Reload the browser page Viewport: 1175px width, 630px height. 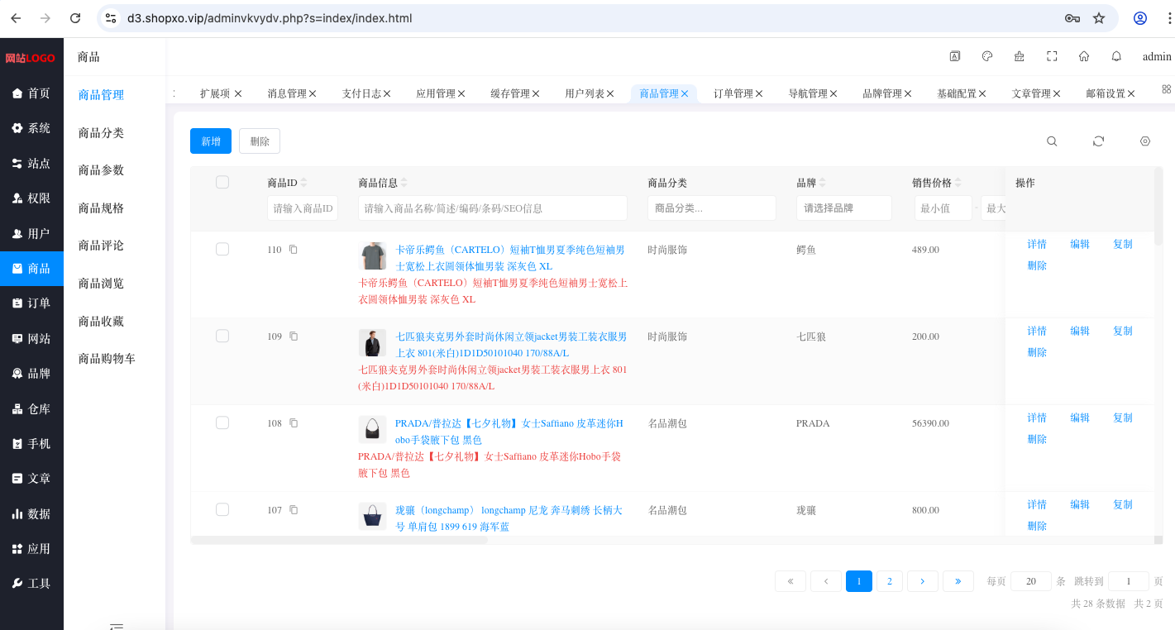click(x=75, y=18)
